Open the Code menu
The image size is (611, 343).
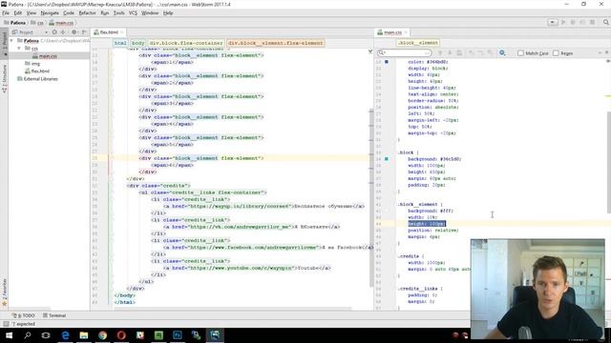[69, 12]
